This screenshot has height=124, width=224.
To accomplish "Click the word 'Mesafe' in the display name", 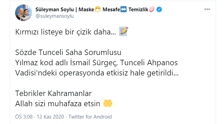I will [111, 10].
